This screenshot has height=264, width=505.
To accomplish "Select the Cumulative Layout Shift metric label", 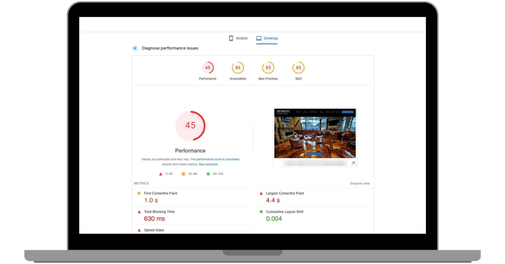I will [284, 212].
